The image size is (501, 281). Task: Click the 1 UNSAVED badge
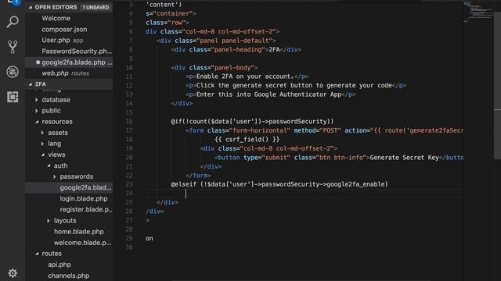click(x=96, y=7)
